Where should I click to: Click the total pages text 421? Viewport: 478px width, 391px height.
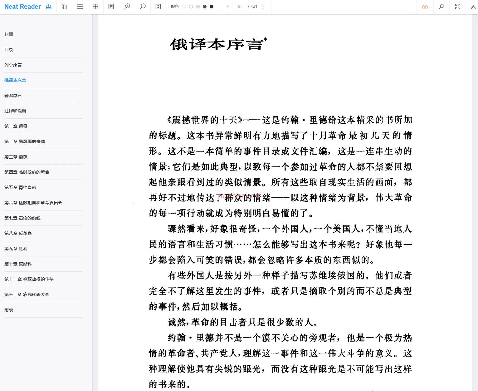[253, 7]
